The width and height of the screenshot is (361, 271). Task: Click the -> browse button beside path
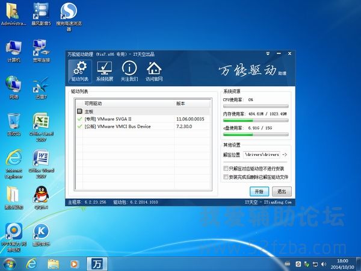coord(285,155)
